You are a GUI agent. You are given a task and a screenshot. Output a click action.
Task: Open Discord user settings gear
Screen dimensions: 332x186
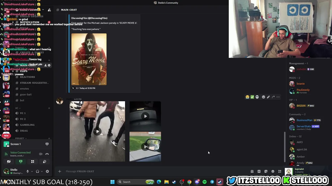click(47, 171)
